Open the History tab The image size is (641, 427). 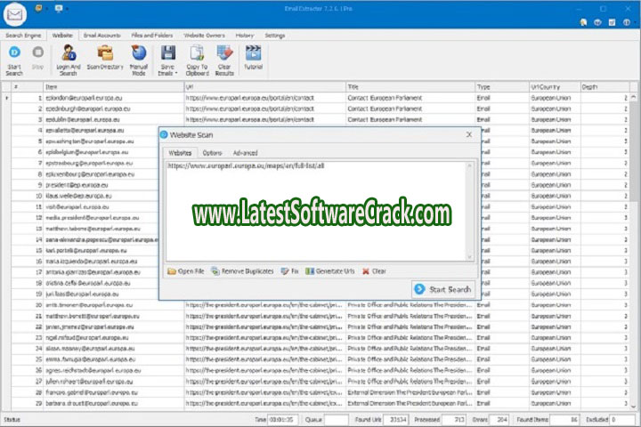[x=245, y=36]
